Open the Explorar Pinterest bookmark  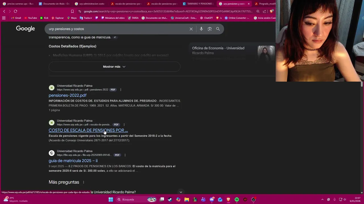pyautogui.click(x=57, y=18)
